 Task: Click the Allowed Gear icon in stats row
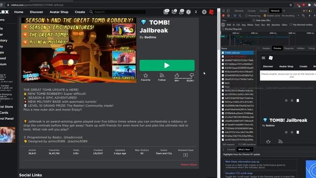coord(186,155)
